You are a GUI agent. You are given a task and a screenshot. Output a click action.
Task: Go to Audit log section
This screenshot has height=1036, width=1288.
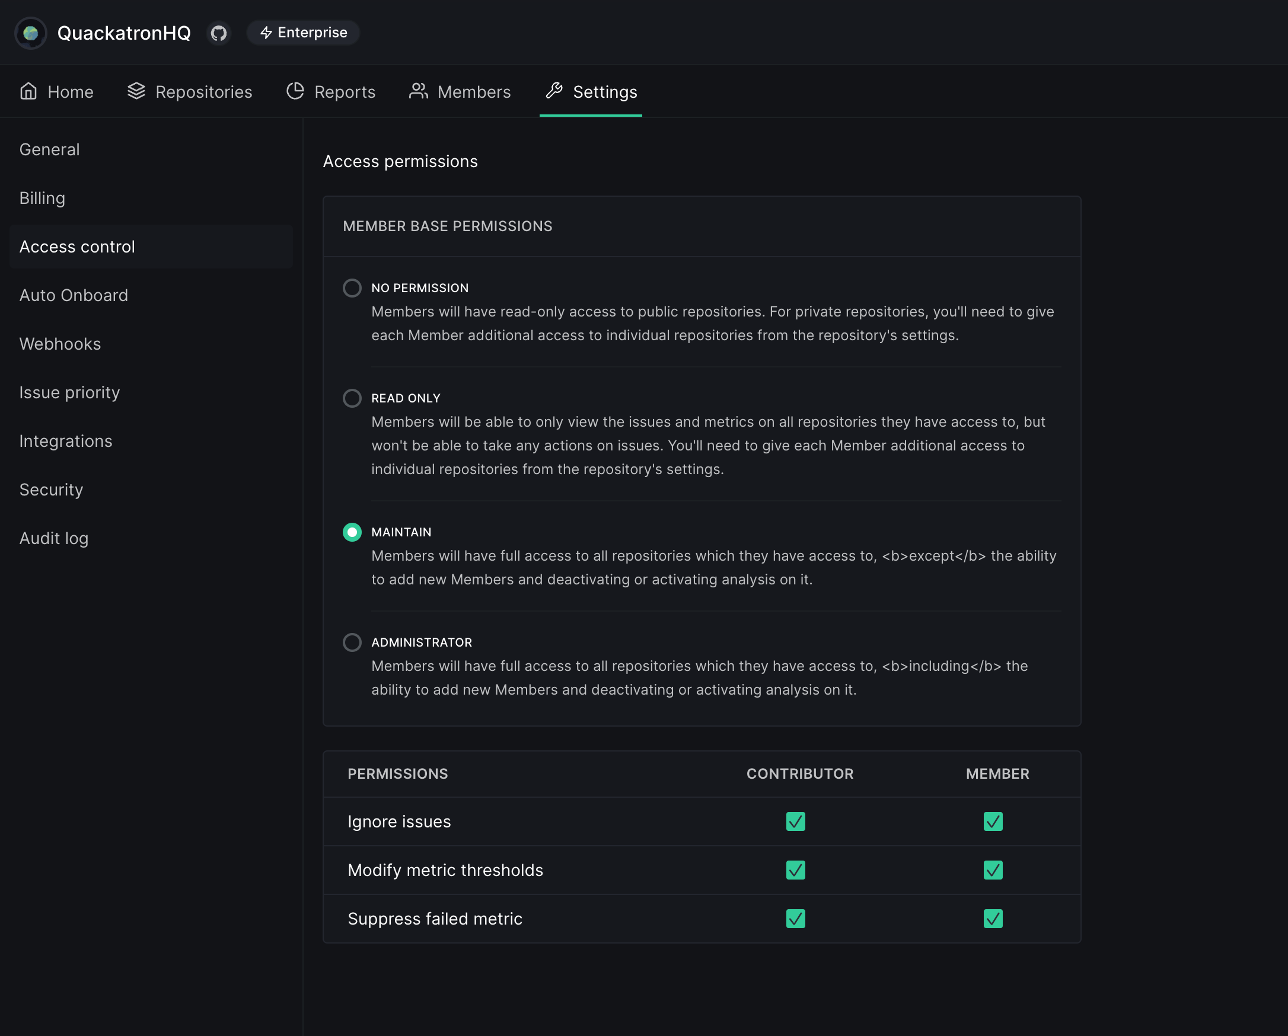tap(54, 539)
